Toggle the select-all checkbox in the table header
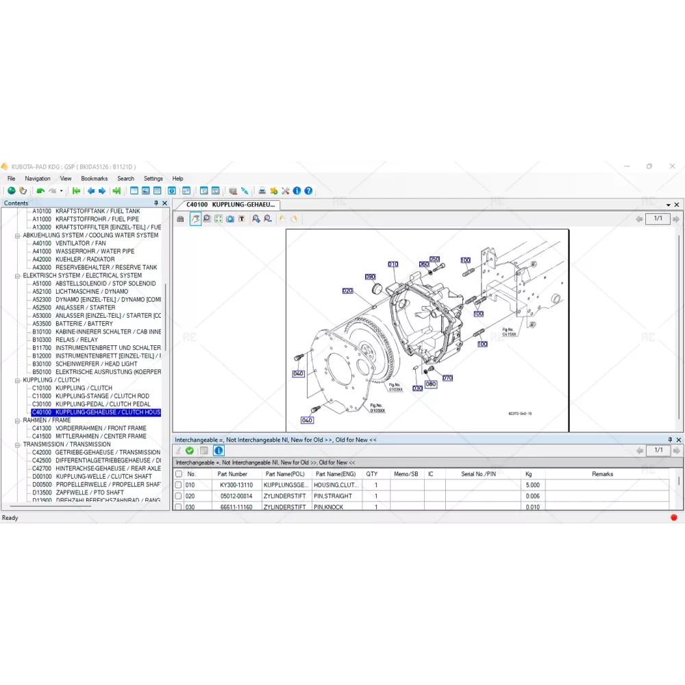Screen dimensions: 685x685 (179, 474)
